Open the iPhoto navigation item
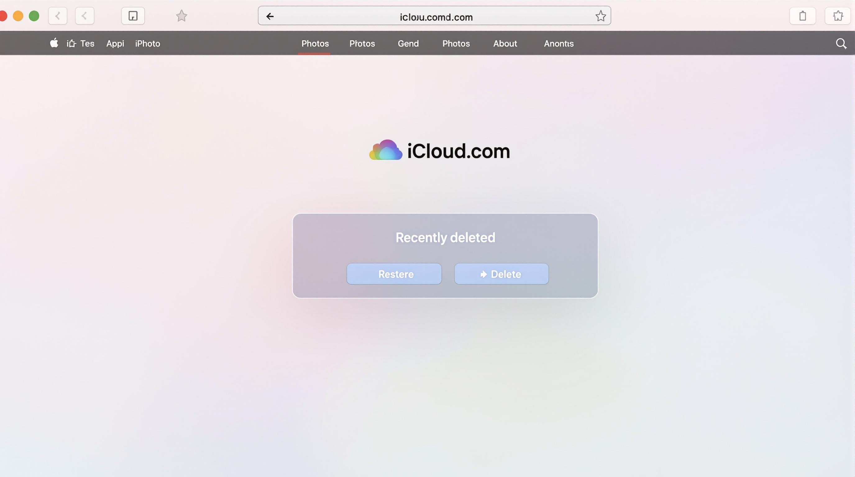The height and width of the screenshot is (477, 855). [x=147, y=43]
